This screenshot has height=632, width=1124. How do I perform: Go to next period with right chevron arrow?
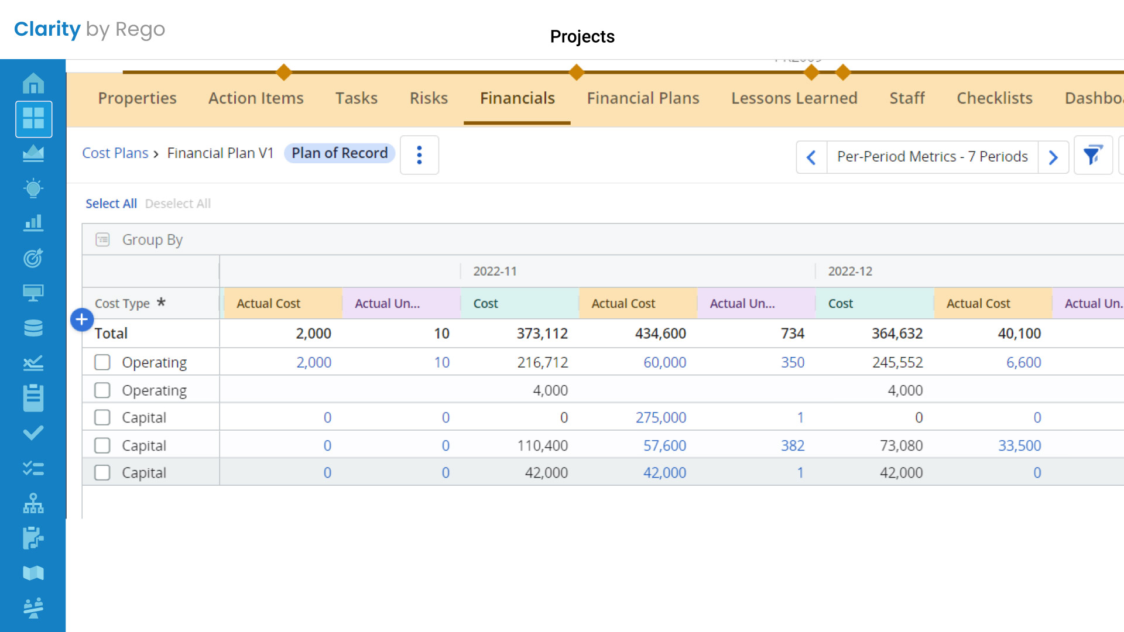(x=1054, y=157)
